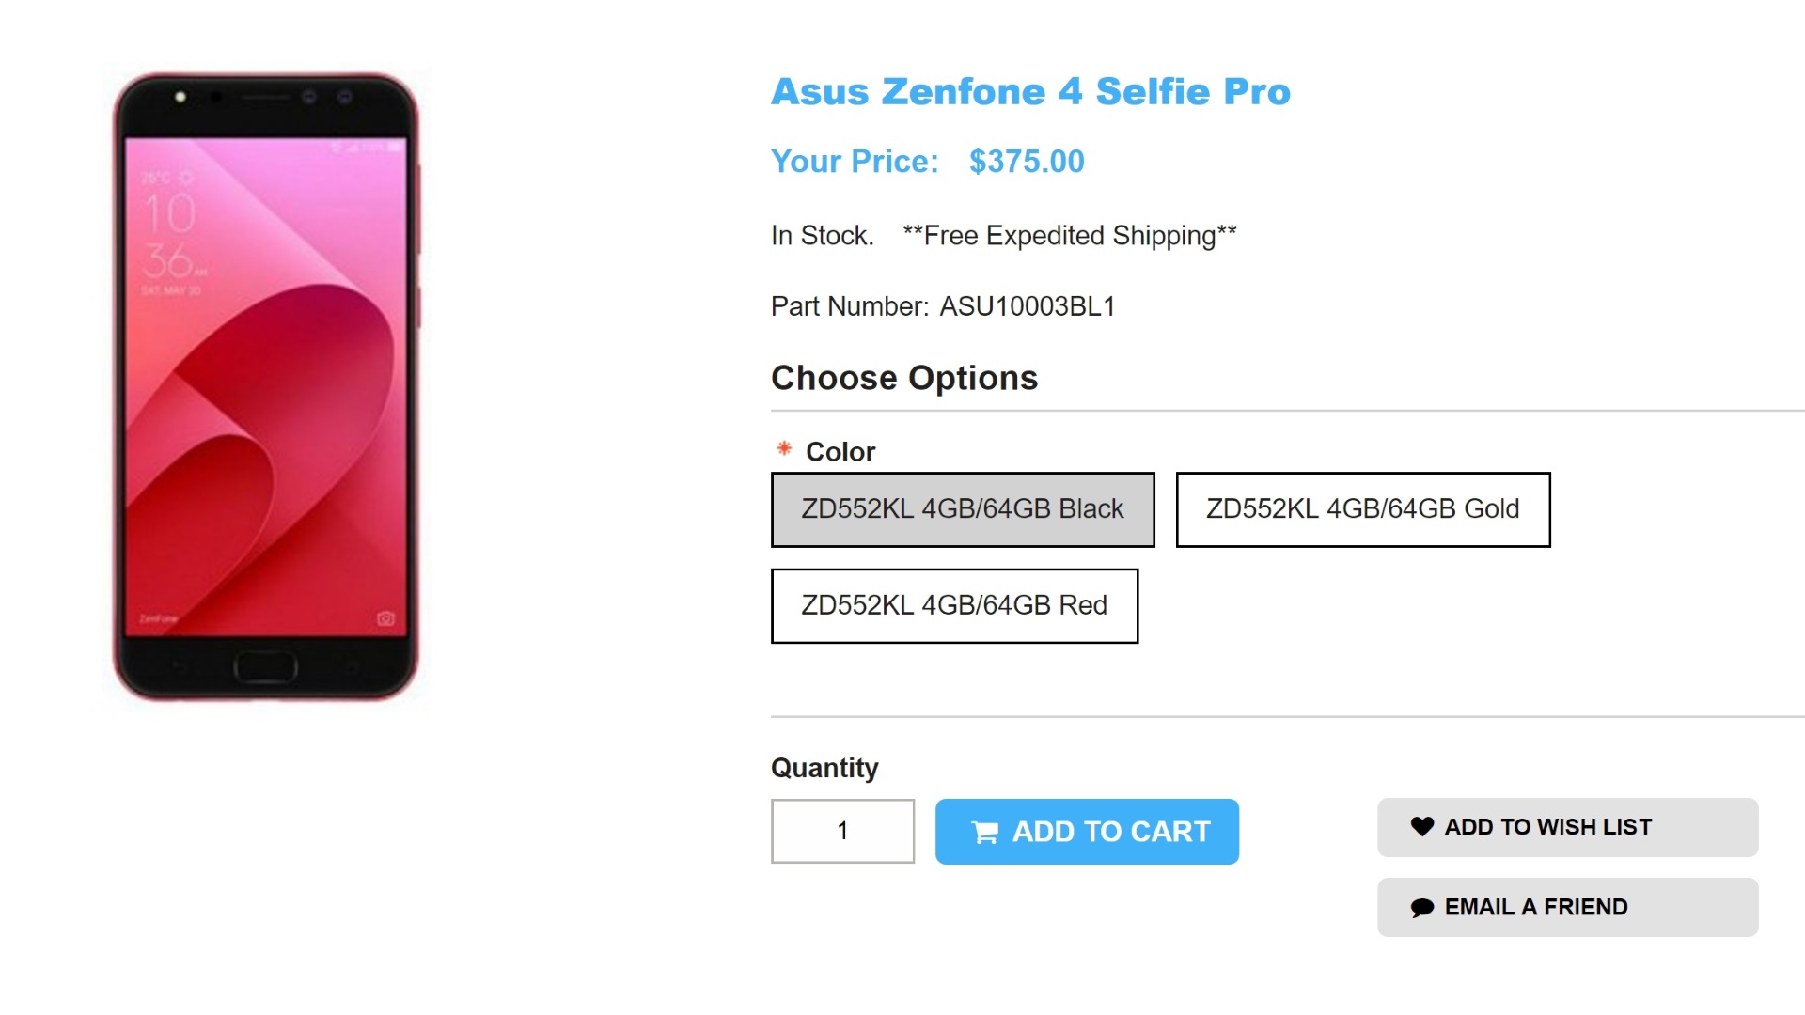Click the ADD TO WISH LIST button label
Screen dimensions: 1805x1015
tap(1547, 827)
